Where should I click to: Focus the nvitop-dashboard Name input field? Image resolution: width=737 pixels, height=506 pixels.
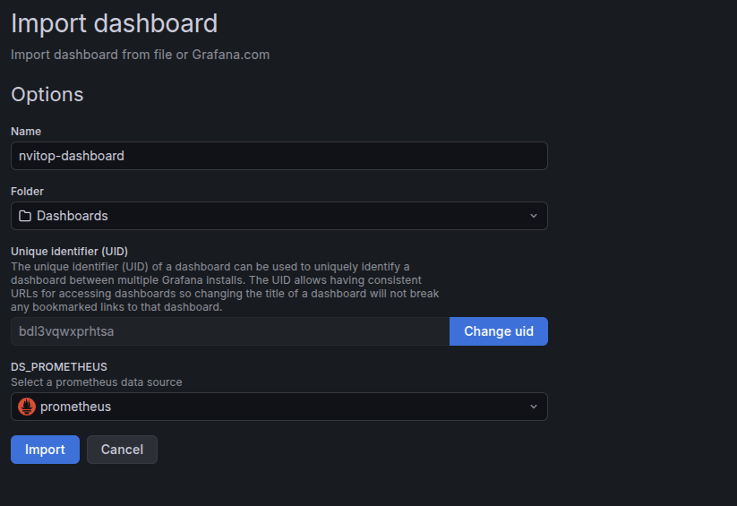(x=279, y=156)
